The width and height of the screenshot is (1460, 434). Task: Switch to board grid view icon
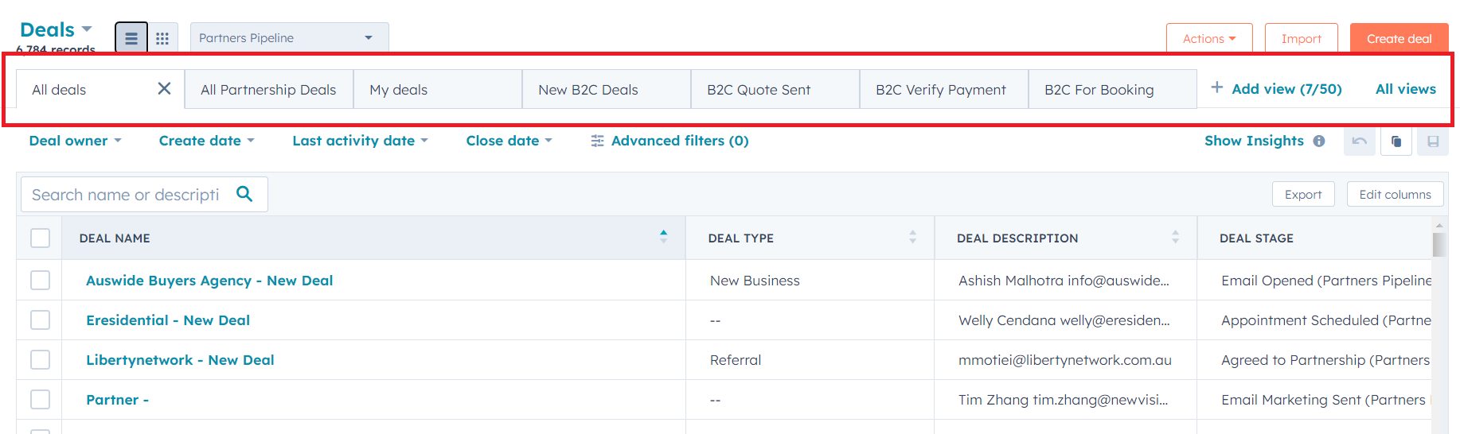pyautogui.click(x=162, y=38)
